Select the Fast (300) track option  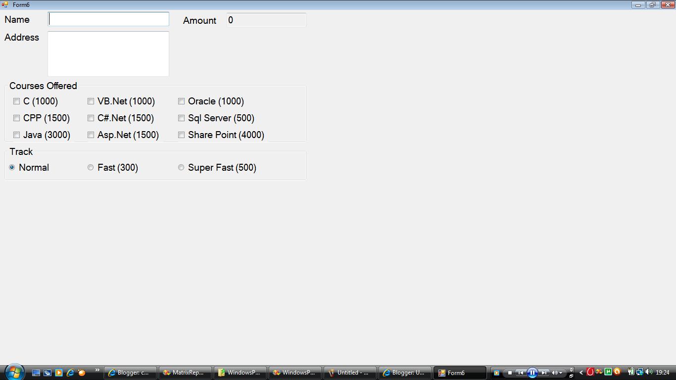(91, 167)
